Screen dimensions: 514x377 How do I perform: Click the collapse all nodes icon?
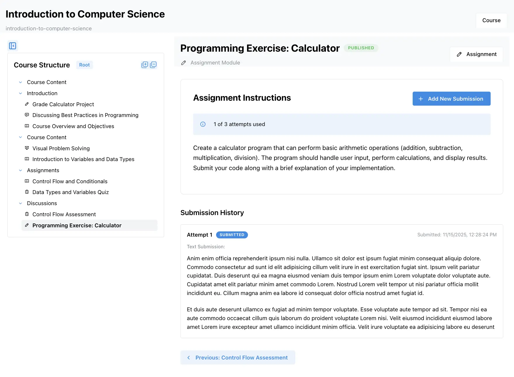(x=153, y=65)
